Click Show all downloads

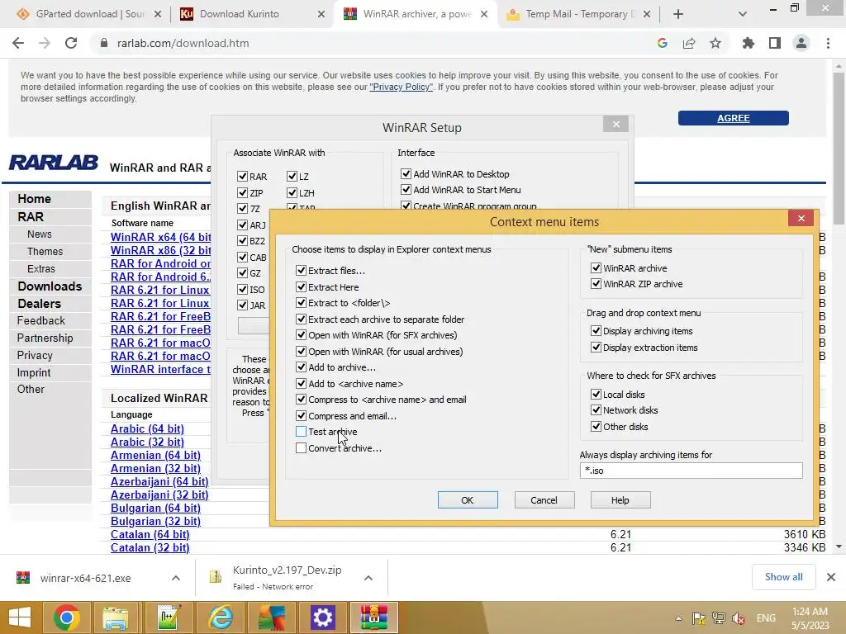[x=783, y=577]
